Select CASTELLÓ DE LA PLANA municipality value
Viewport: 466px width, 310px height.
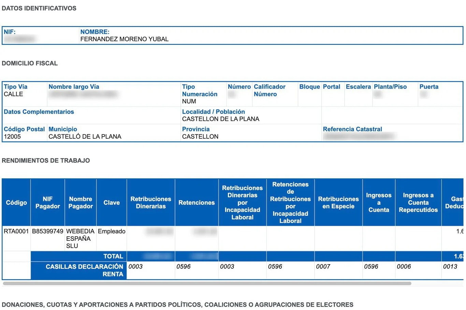(x=85, y=136)
